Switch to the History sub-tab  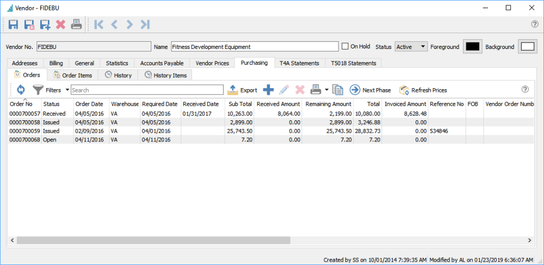pyautogui.click(x=118, y=75)
